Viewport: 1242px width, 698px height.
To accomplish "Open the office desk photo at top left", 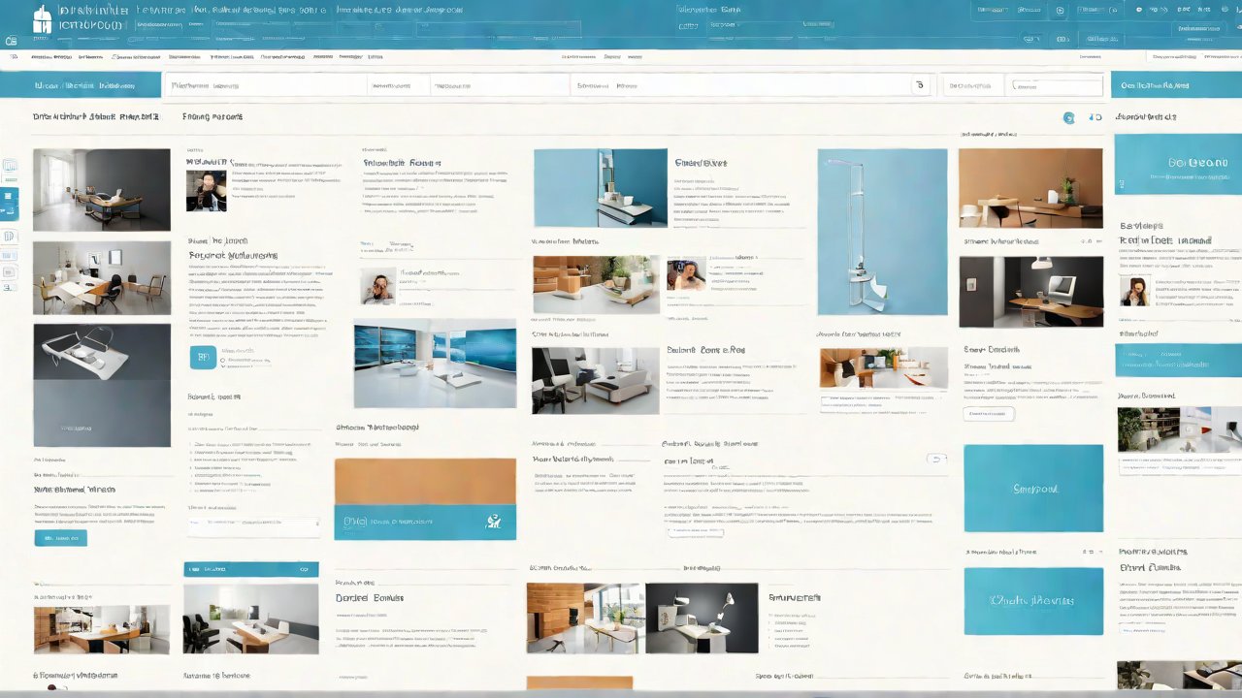I will tap(102, 189).
